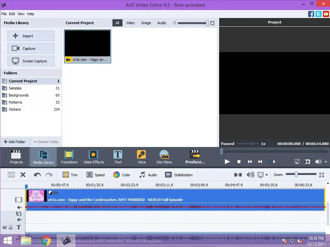Viewport: 330px width, 247px height.
Task: Open the Disc Menu panel
Action: tap(164, 157)
